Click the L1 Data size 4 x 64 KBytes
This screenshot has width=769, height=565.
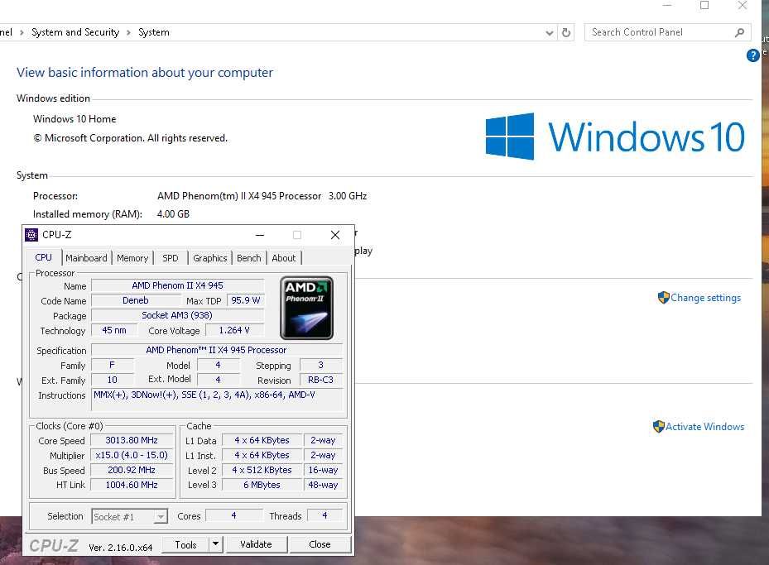click(x=262, y=441)
